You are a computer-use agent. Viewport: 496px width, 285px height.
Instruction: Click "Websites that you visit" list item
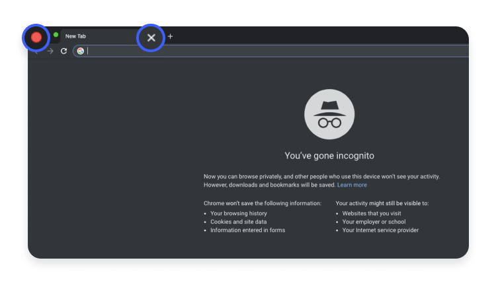tap(372, 213)
